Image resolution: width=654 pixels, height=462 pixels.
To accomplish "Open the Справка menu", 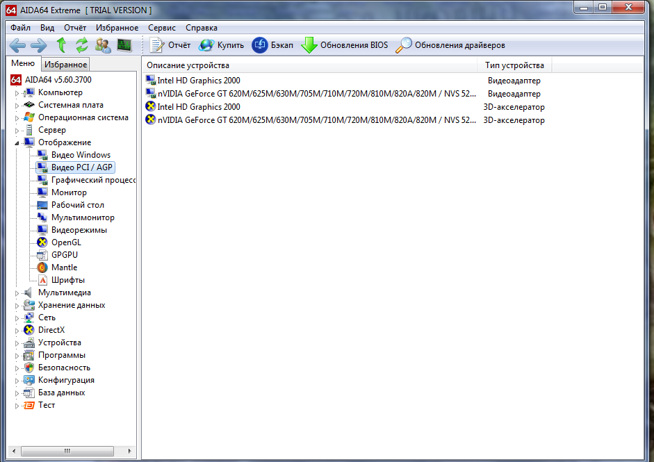I will (x=202, y=28).
